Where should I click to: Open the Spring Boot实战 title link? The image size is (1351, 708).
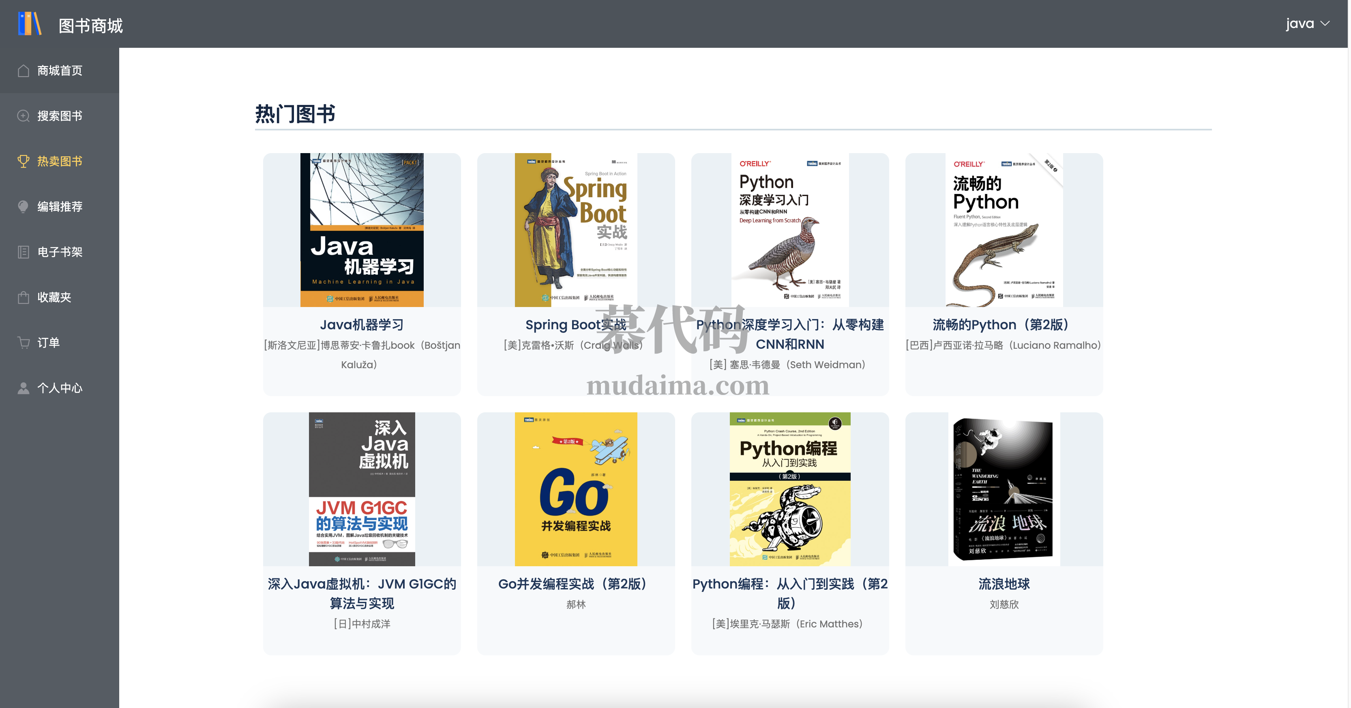coord(575,325)
